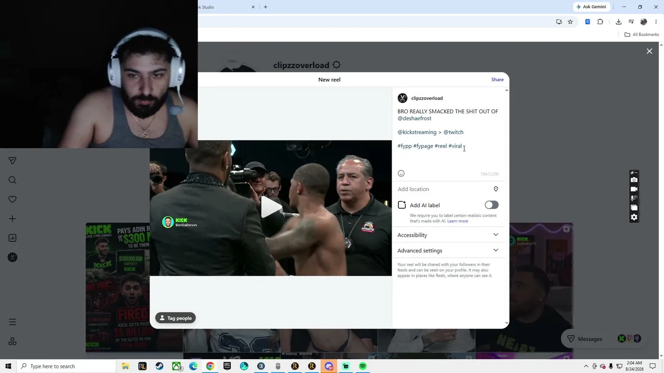Viewport: 664px width, 373px height.
Task: Open the profile avatar in the sidebar
Action: pos(12,257)
